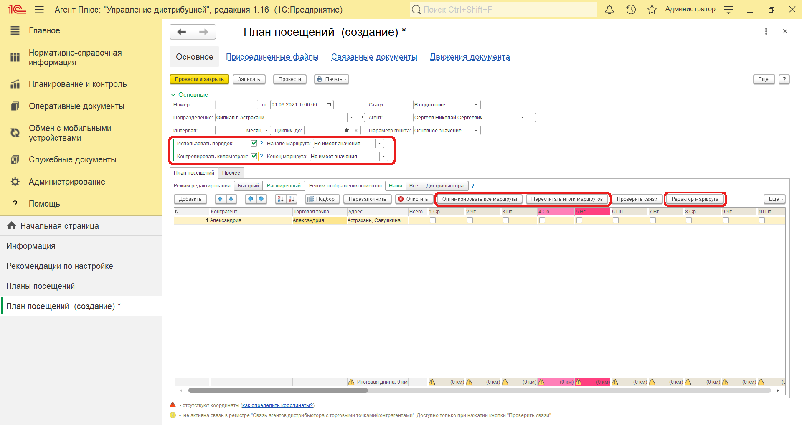The height and width of the screenshot is (425, 802).
Task: Open Администрирование gear section
Action: coord(67,182)
